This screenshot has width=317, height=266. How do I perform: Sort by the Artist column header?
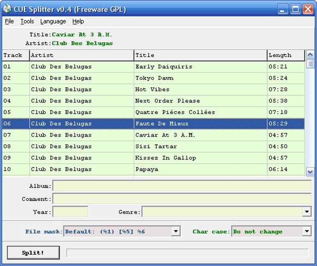pyautogui.click(x=82, y=55)
